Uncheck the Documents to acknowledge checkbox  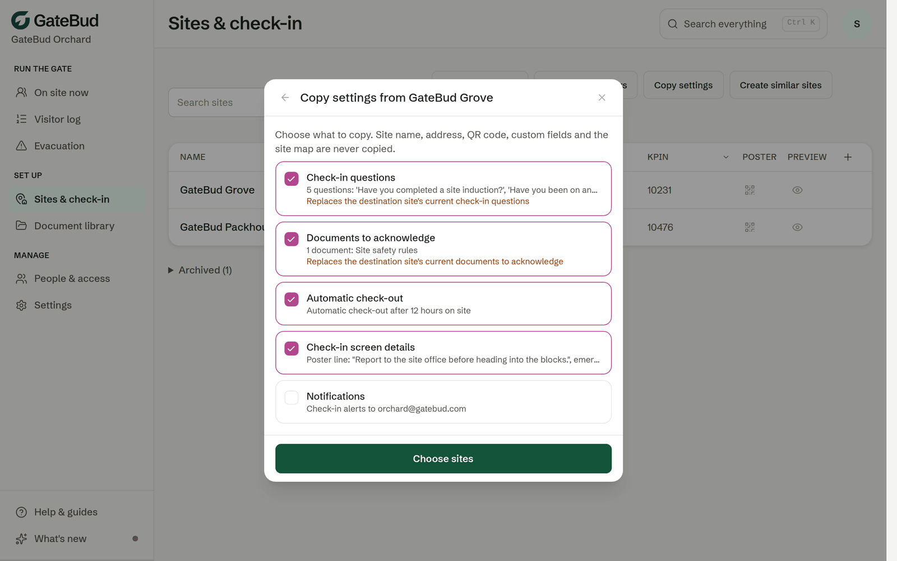[292, 239]
